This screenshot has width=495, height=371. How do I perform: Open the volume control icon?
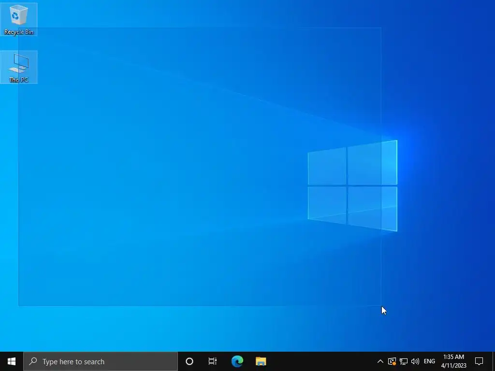pos(415,361)
